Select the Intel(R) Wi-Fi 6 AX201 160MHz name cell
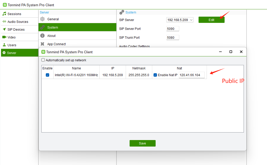The image size is (267, 165). pos(77,75)
